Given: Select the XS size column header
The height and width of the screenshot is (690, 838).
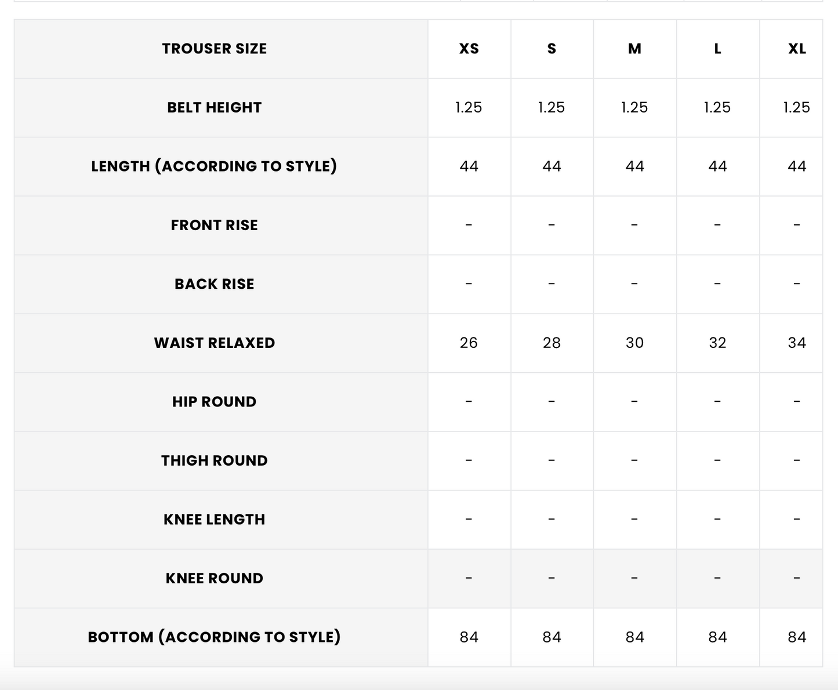Looking at the screenshot, I should click(469, 49).
